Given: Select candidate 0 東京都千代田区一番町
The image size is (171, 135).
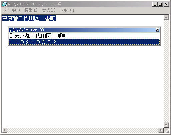Looking at the screenshot, I should pyautogui.click(x=84, y=36).
